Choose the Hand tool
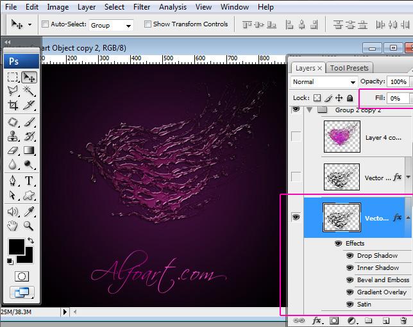 [x=13, y=226]
